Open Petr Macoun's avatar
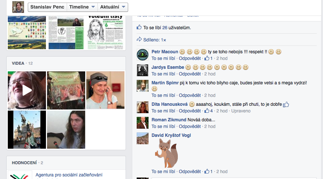The image size is (323, 179). pos(143,55)
